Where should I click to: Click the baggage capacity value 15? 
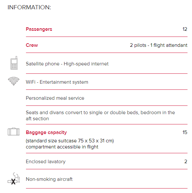tap(185, 132)
